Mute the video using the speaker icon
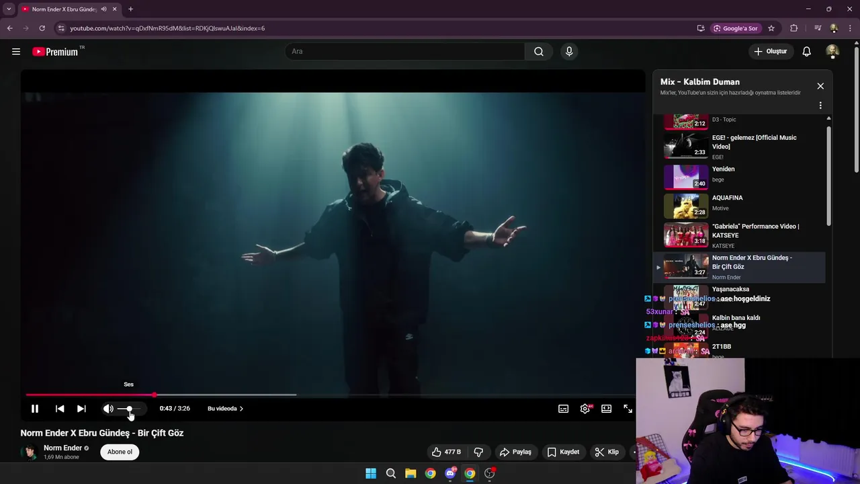Viewport: 860px width, 484px height. [108, 409]
